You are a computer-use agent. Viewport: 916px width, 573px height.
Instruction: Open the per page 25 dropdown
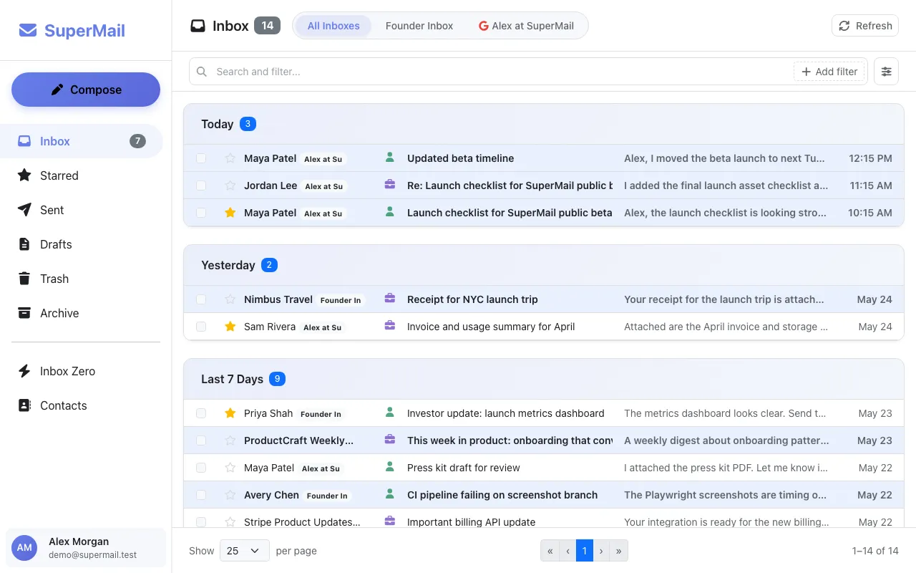pyautogui.click(x=244, y=551)
